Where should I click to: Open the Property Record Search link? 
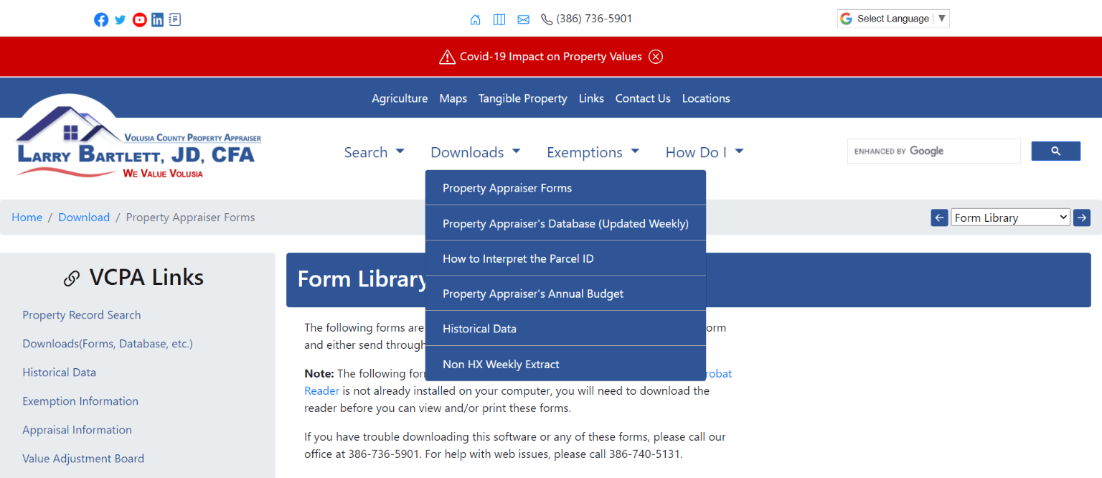(x=81, y=314)
